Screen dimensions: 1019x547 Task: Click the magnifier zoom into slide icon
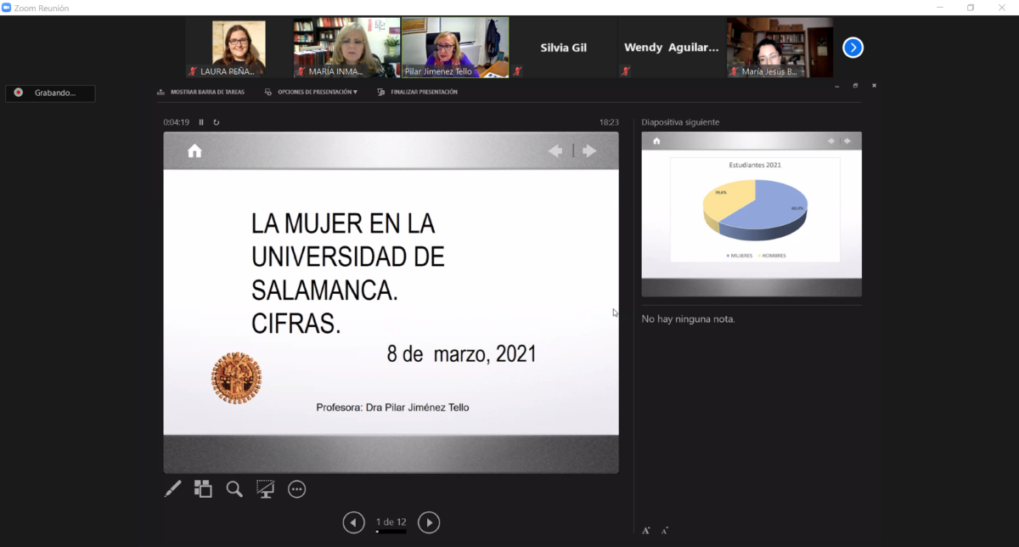[x=234, y=488]
